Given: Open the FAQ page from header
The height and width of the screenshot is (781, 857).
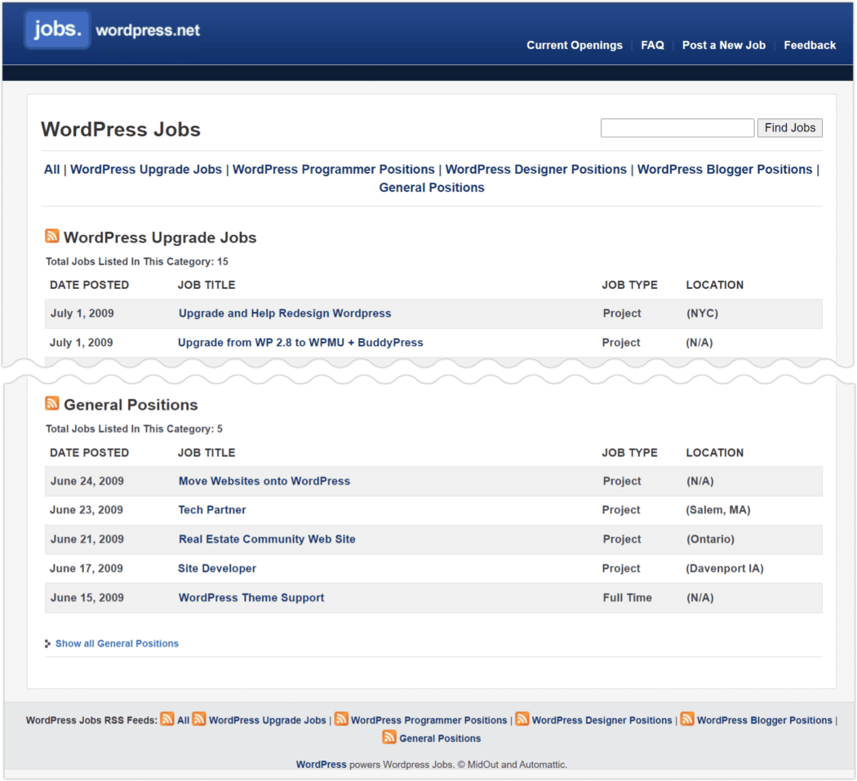Looking at the screenshot, I should [x=652, y=46].
